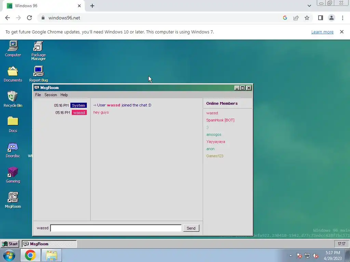
Task: Close the Windows 96 browser tab
Action: pos(79,6)
